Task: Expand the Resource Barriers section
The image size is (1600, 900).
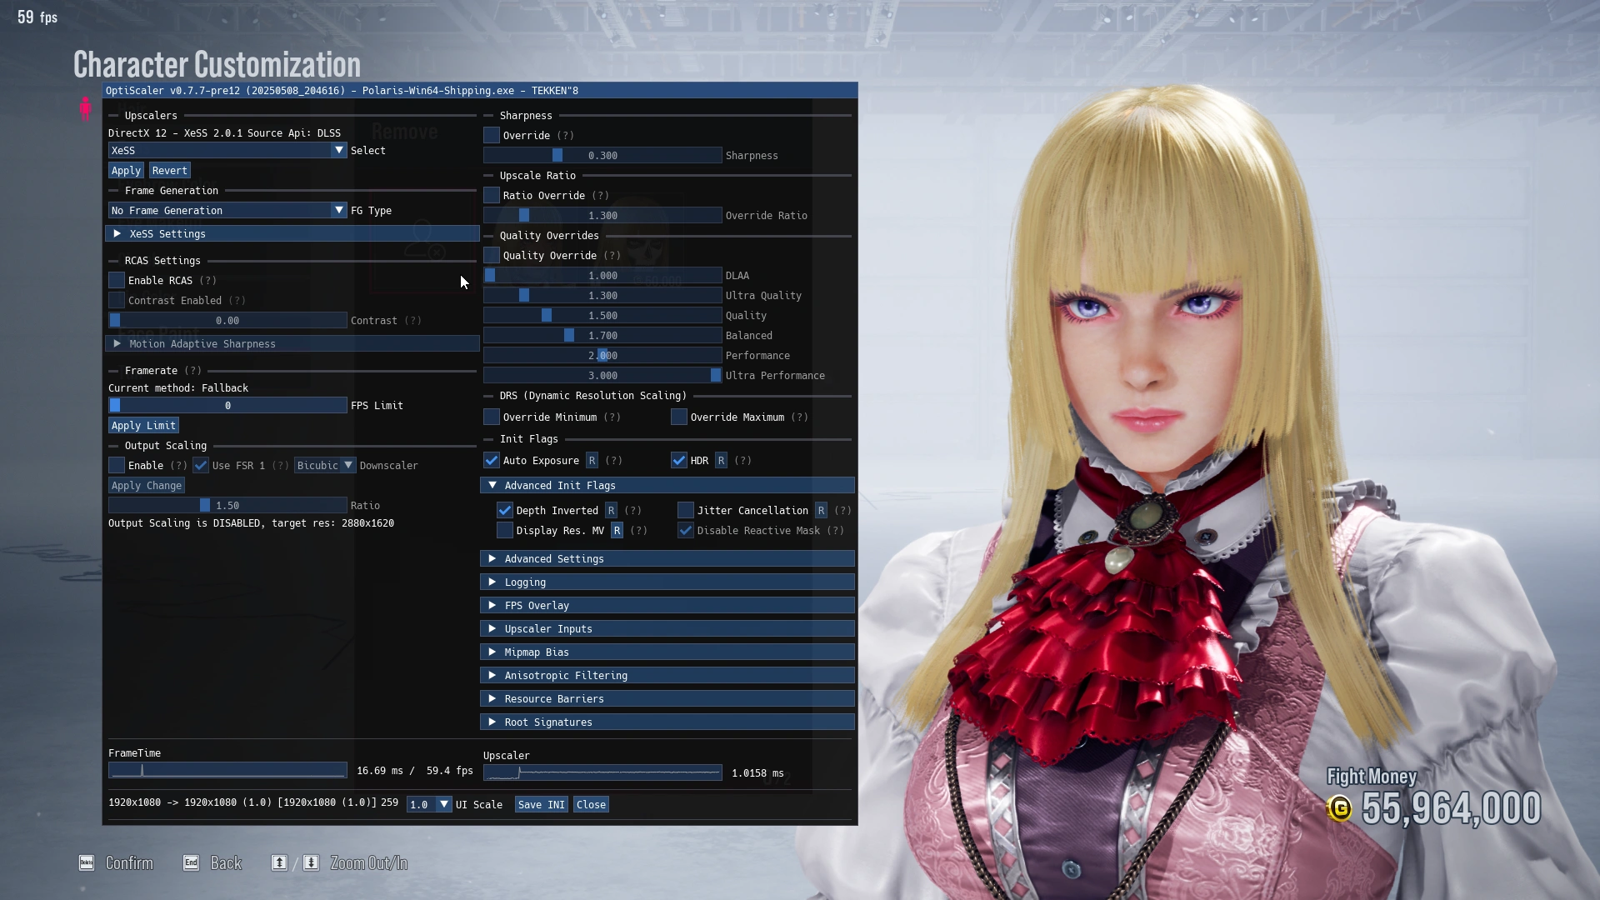Action: [667, 698]
